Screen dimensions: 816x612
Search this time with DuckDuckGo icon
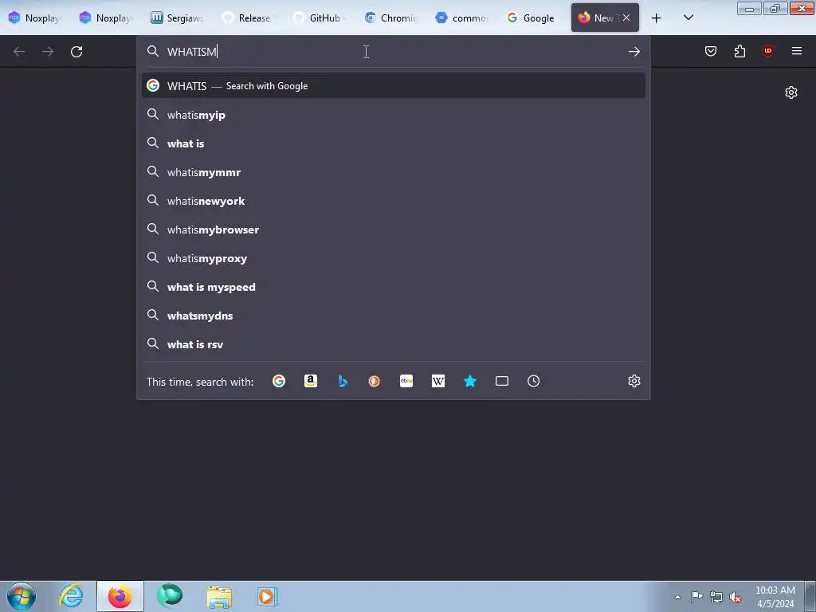click(x=375, y=382)
